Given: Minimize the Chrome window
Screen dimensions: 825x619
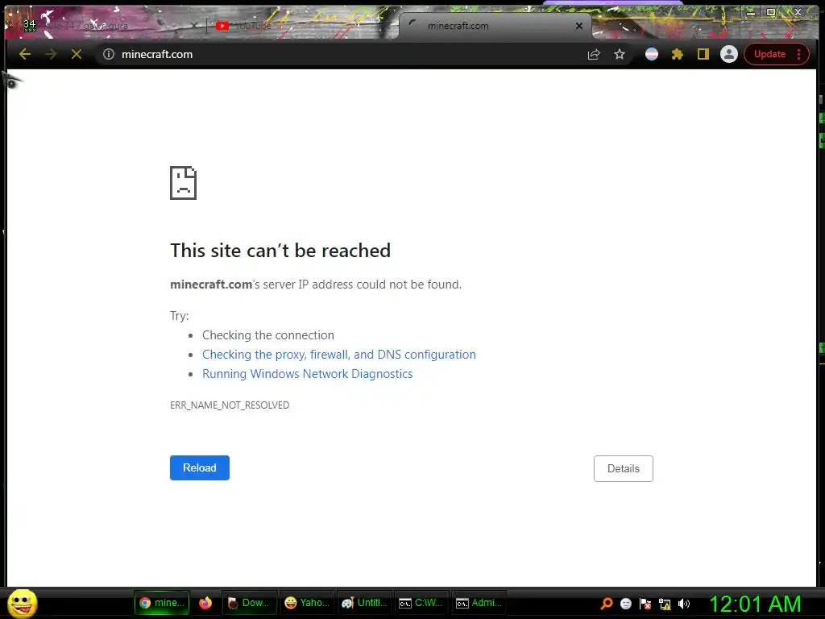Looking at the screenshot, I should [751, 12].
